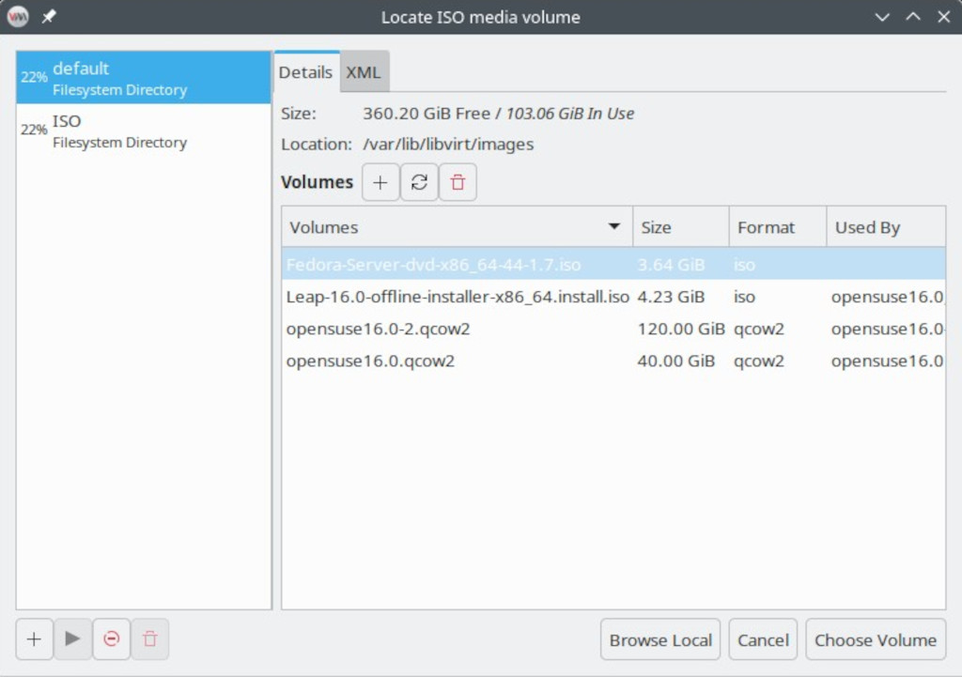962x677 pixels.
Task: Click the 22% usage indicator of default pool
Action: click(x=34, y=77)
